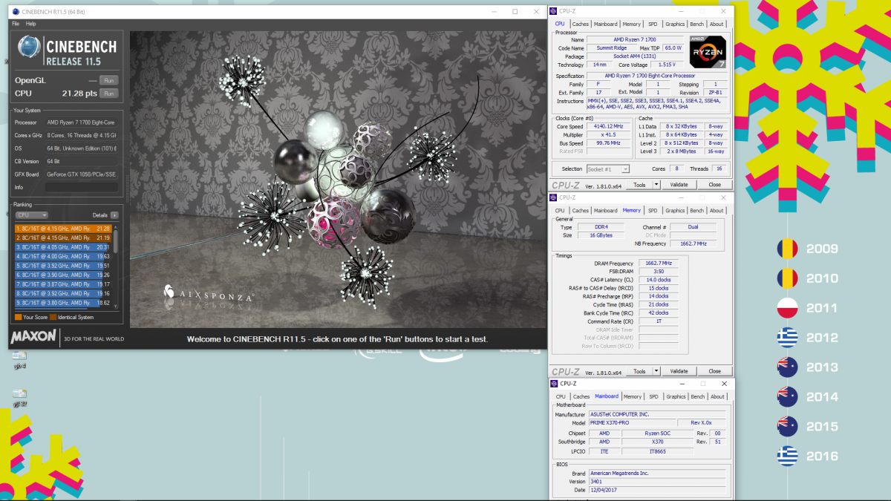Select ranking row 9 with score 18.62
This screenshot has width=891, height=501.
(63, 303)
